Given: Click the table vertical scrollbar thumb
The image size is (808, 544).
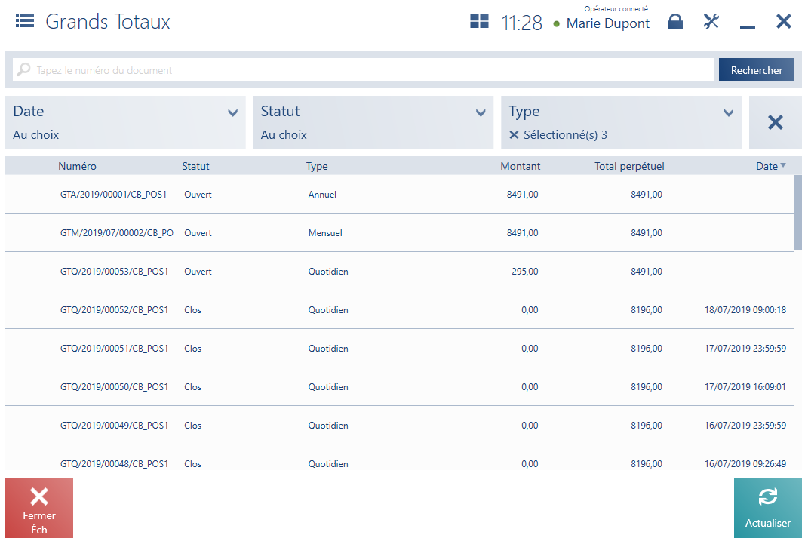Looking at the screenshot, I should (x=798, y=212).
